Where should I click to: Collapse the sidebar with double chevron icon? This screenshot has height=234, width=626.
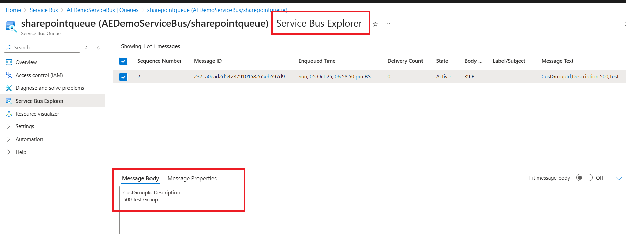pos(99,48)
